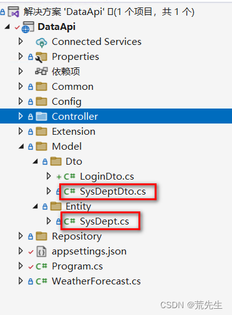Select 'Connected Services' label
The image size is (232, 315).
coord(97,42)
